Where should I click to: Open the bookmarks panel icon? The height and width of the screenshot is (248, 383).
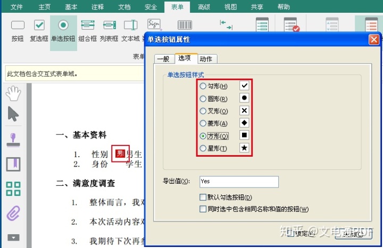13,164
